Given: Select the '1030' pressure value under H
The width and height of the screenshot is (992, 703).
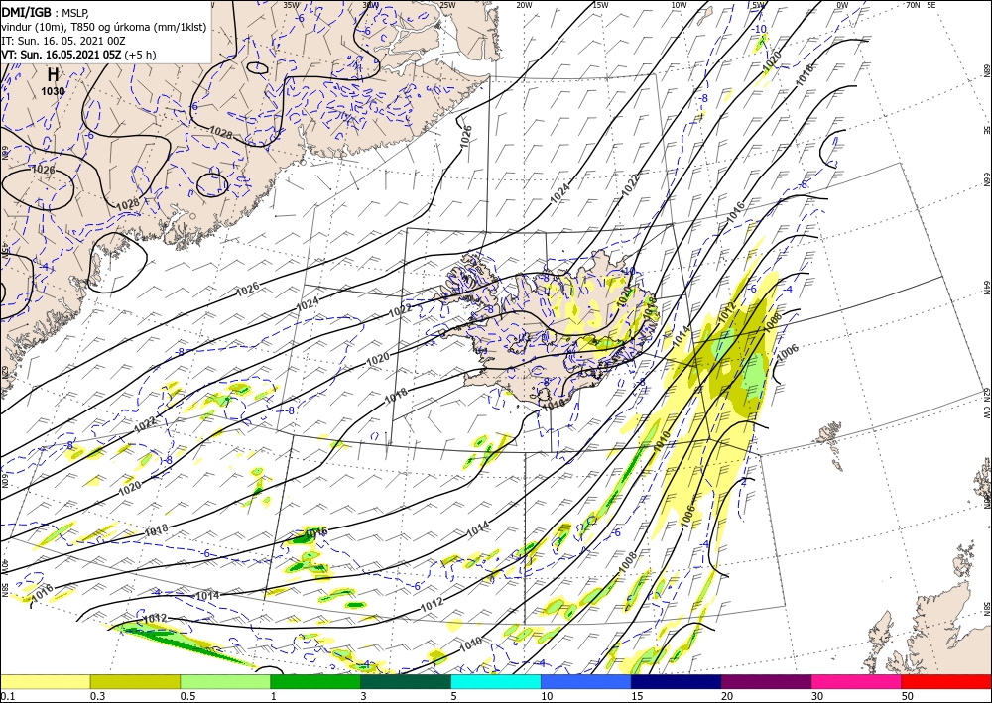Looking at the screenshot, I should tap(54, 91).
